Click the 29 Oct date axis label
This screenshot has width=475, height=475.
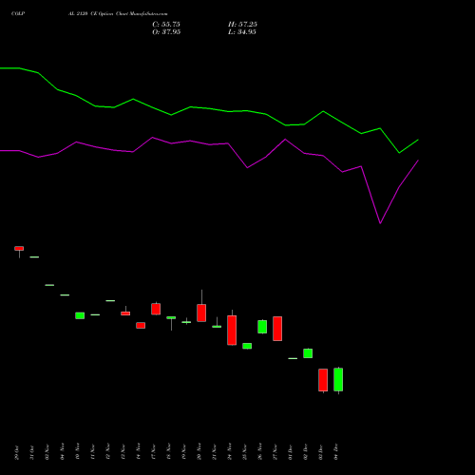(x=17, y=452)
